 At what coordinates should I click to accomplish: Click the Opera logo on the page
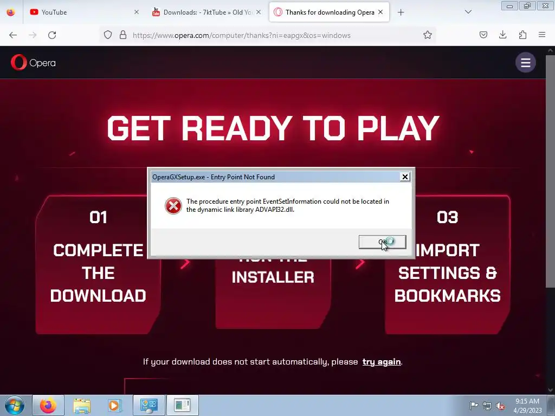click(x=33, y=63)
